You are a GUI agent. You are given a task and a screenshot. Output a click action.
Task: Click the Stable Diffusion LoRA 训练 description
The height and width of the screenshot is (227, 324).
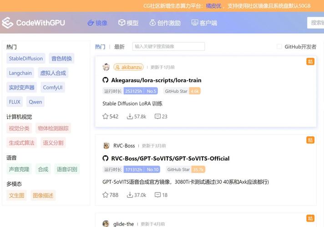point(132,104)
